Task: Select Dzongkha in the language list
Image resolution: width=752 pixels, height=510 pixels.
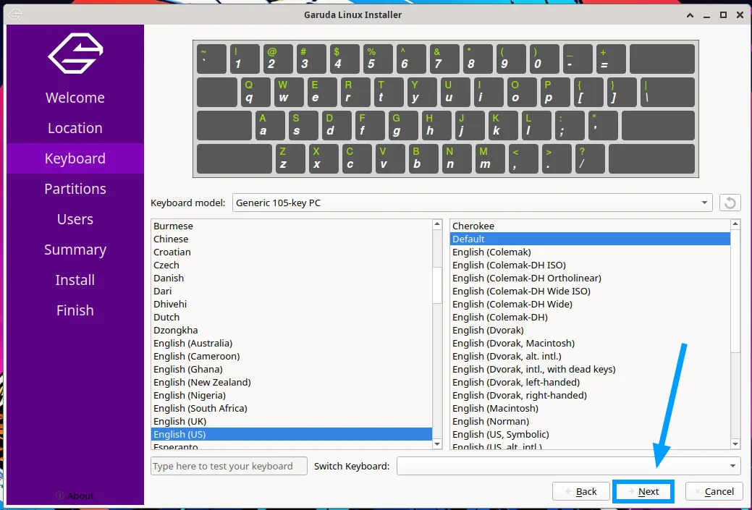Action: [x=291, y=330]
